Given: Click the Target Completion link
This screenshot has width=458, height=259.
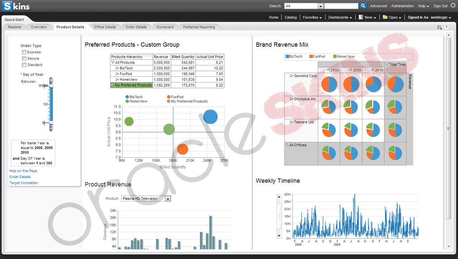Looking at the screenshot, I should [24, 183].
